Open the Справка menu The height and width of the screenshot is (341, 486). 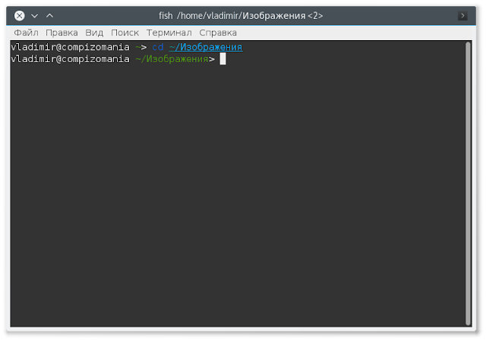(218, 33)
